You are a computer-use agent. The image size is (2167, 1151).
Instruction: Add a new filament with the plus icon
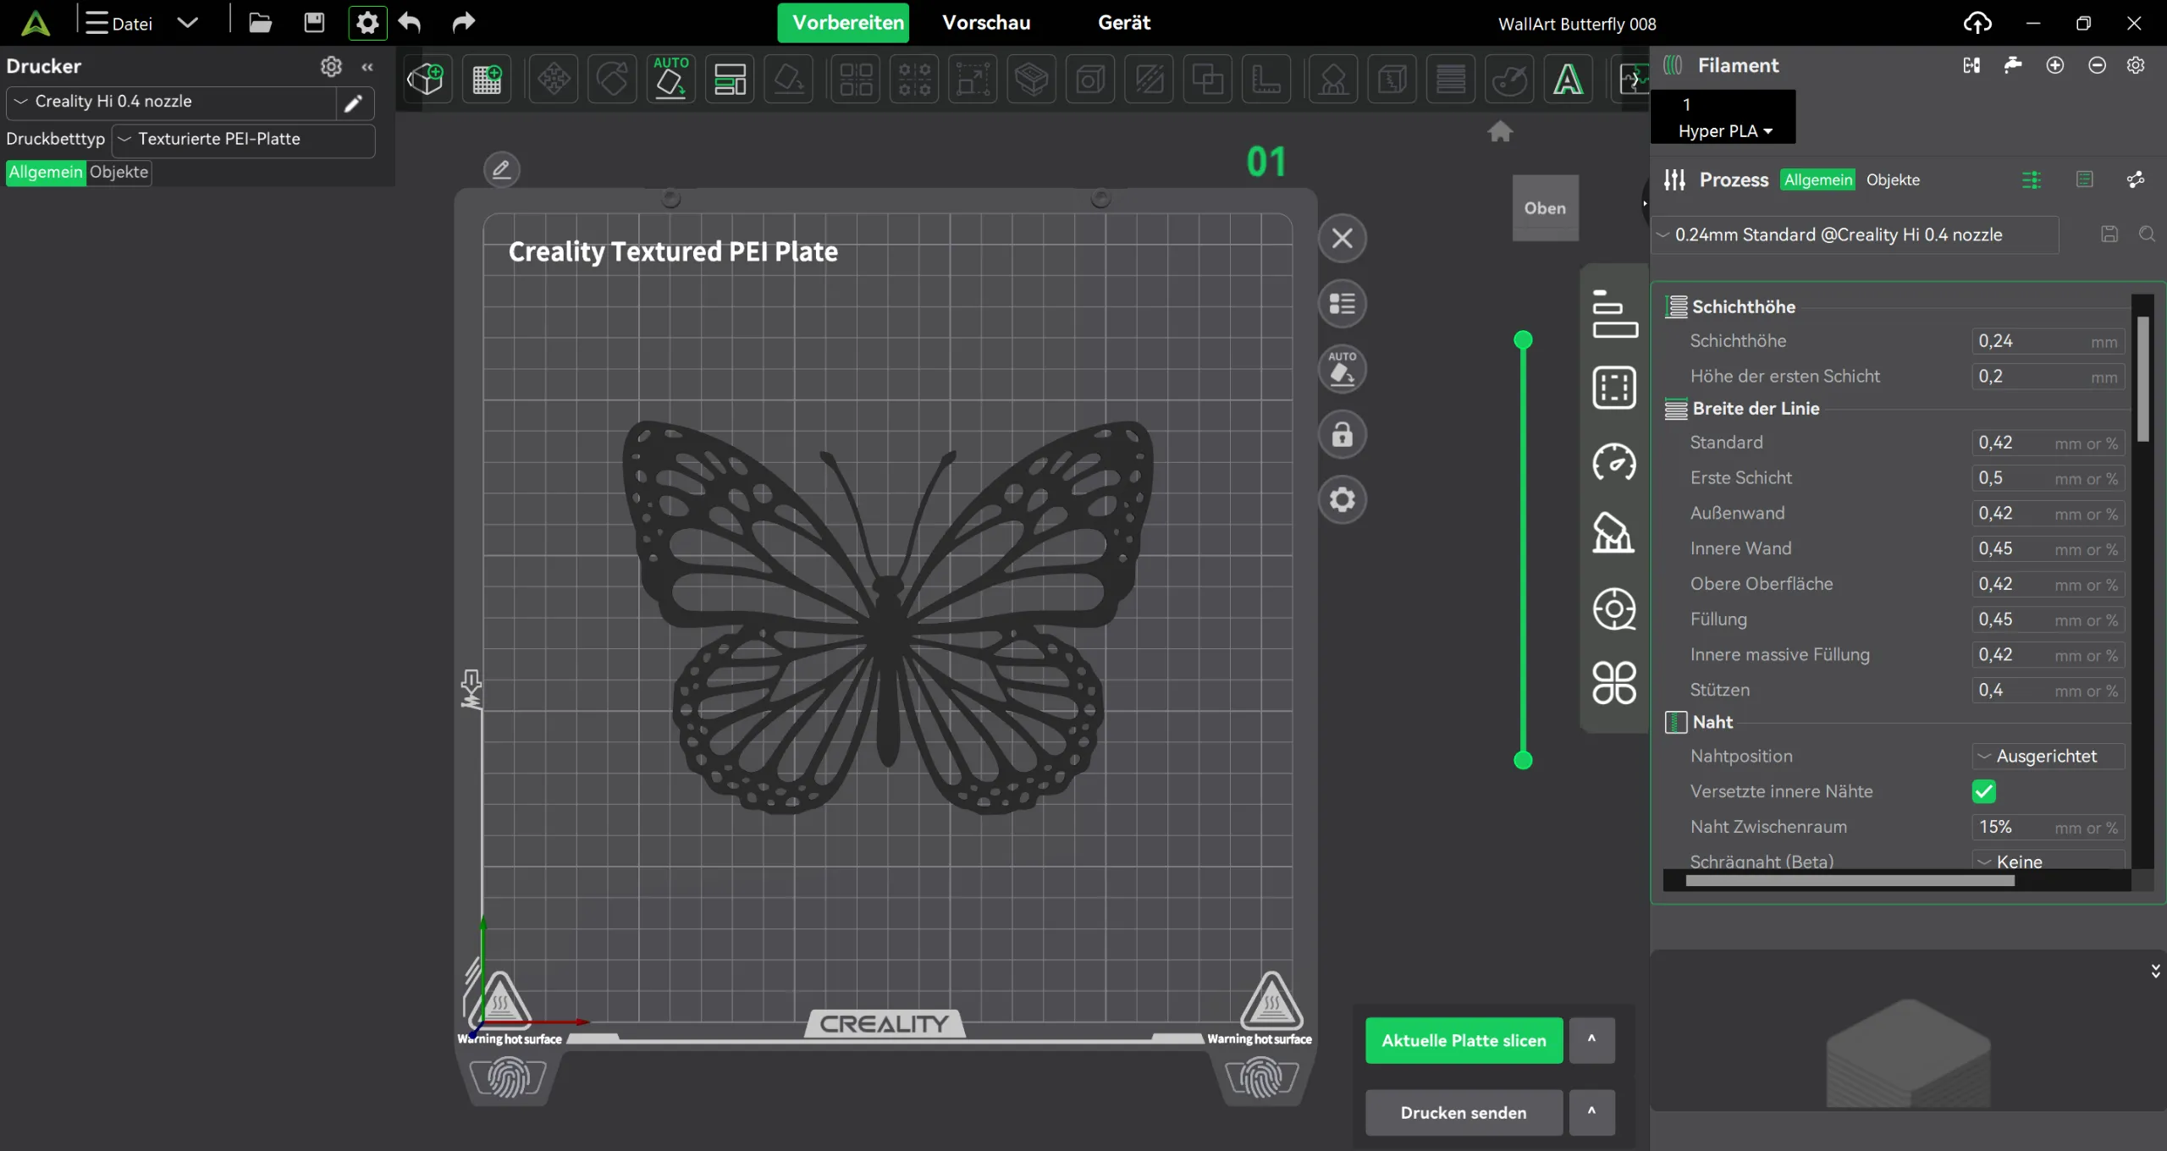click(2056, 65)
